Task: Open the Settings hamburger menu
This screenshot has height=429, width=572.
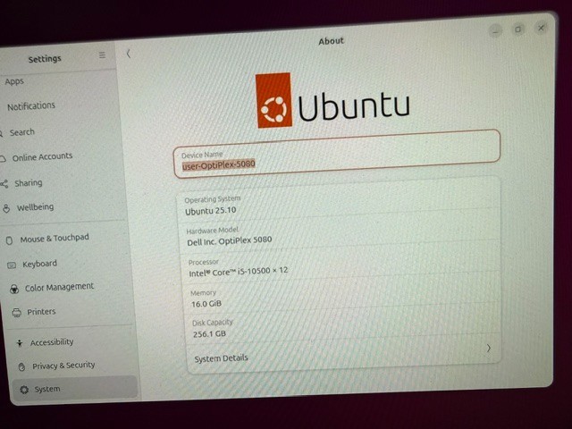Action: [x=102, y=55]
